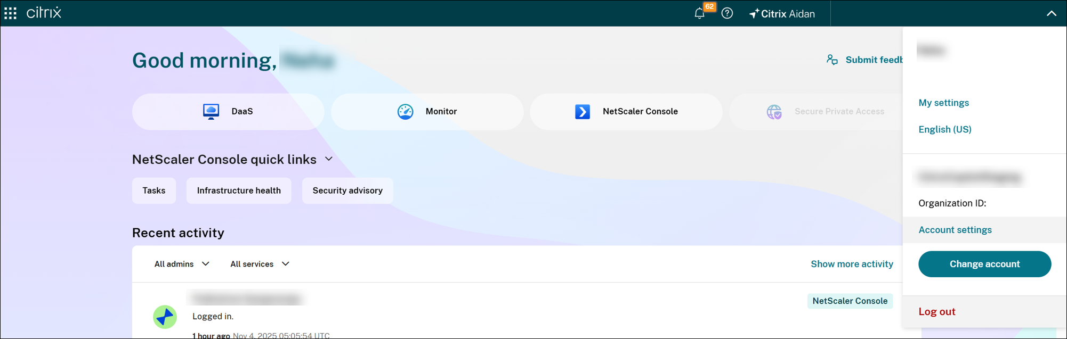
Task: Expand the All admins filter
Action: point(182,264)
